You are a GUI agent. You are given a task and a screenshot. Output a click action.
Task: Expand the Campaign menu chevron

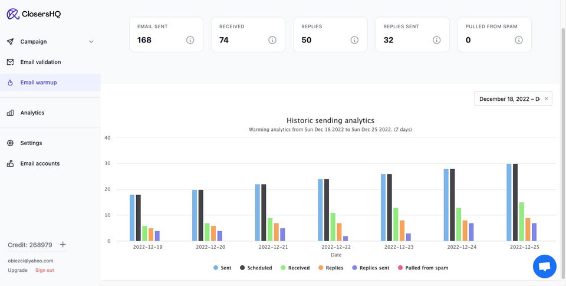click(91, 42)
